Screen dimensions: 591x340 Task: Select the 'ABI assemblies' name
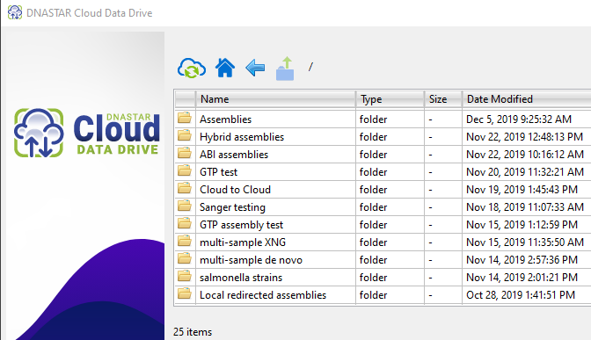(x=234, y=155)
